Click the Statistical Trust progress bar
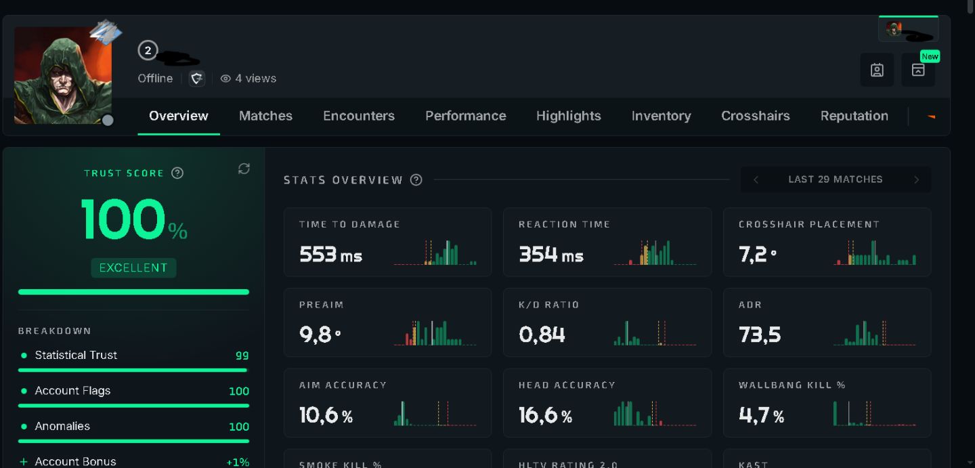 (134, 370)
